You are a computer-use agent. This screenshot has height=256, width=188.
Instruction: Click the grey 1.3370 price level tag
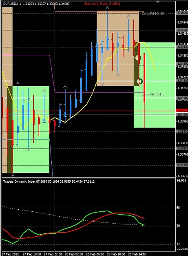tap(182, 165)
